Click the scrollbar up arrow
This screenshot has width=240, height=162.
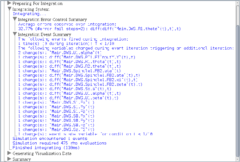point(237,2)
